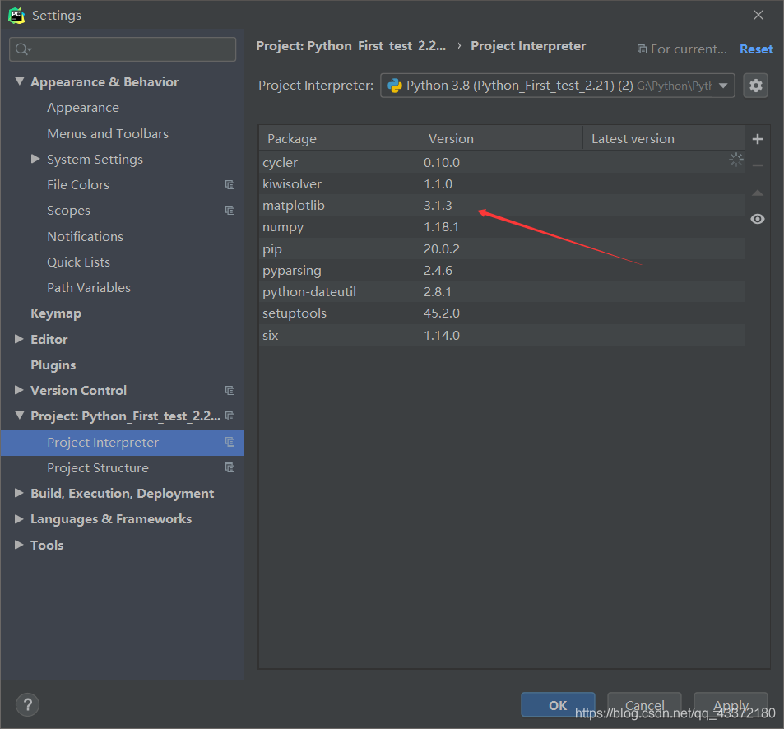Open the Notifications settings

pos(85,236)
